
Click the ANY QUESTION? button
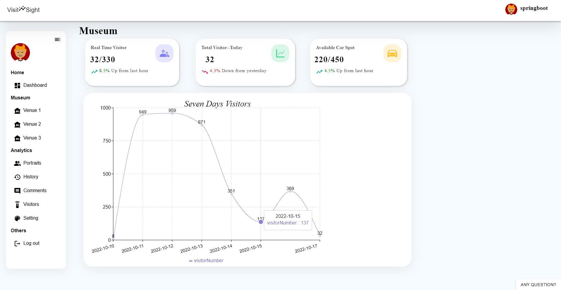[x=538, y=284]
